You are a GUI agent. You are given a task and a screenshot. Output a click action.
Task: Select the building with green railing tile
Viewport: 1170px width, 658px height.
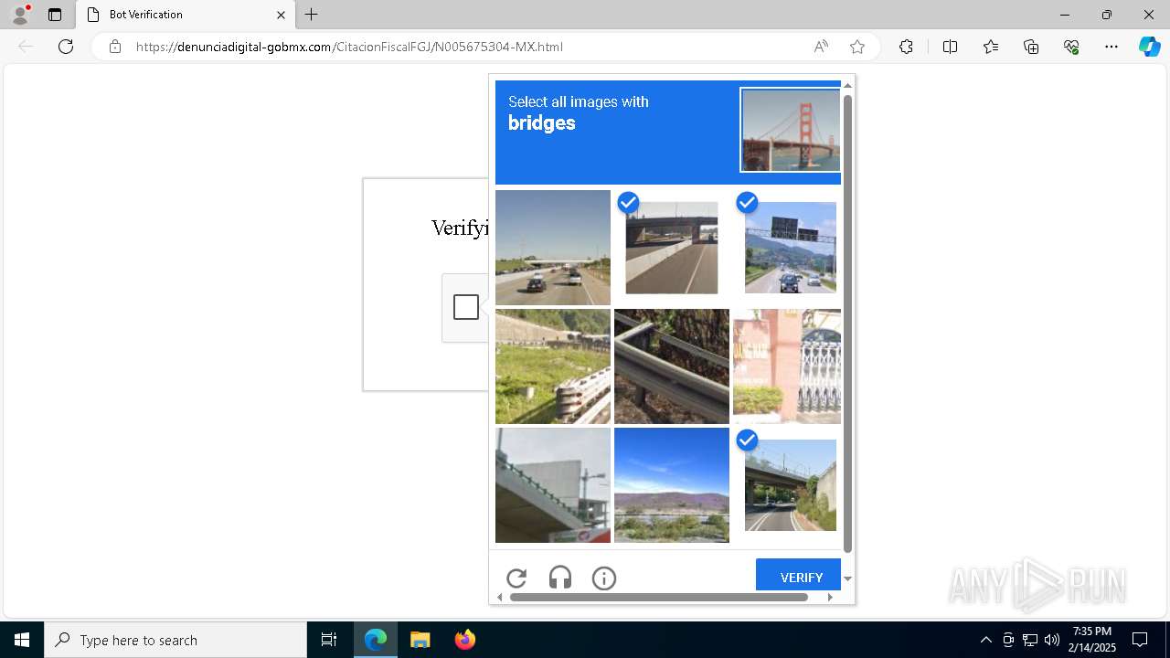coord(553,485)
